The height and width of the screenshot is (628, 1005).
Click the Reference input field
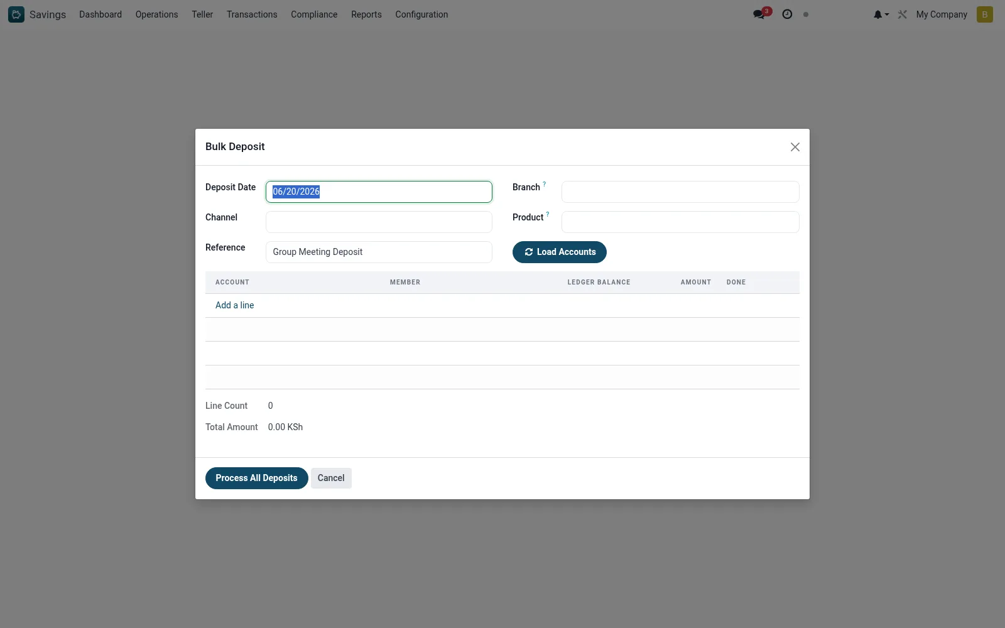point(379,252)
